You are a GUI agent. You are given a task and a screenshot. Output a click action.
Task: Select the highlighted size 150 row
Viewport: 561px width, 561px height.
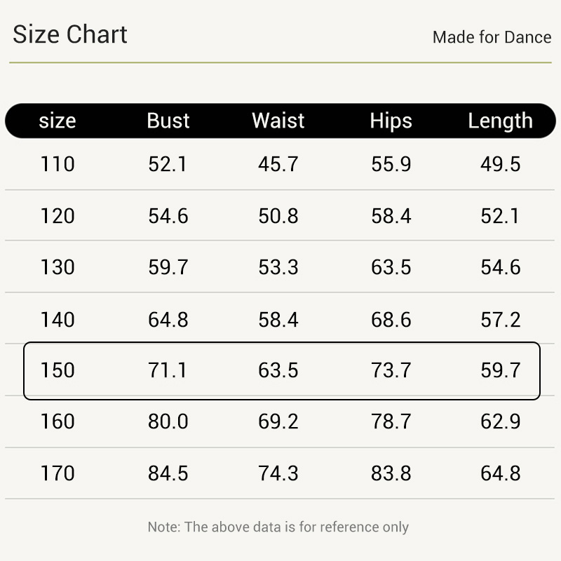click(282, 371)
